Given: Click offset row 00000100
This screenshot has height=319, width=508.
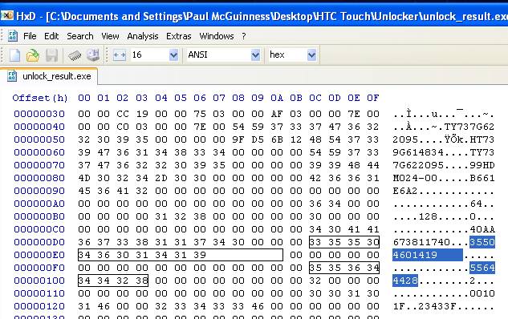Looking at the screenshot, I should pyautogui.click(x=39, y=281).
